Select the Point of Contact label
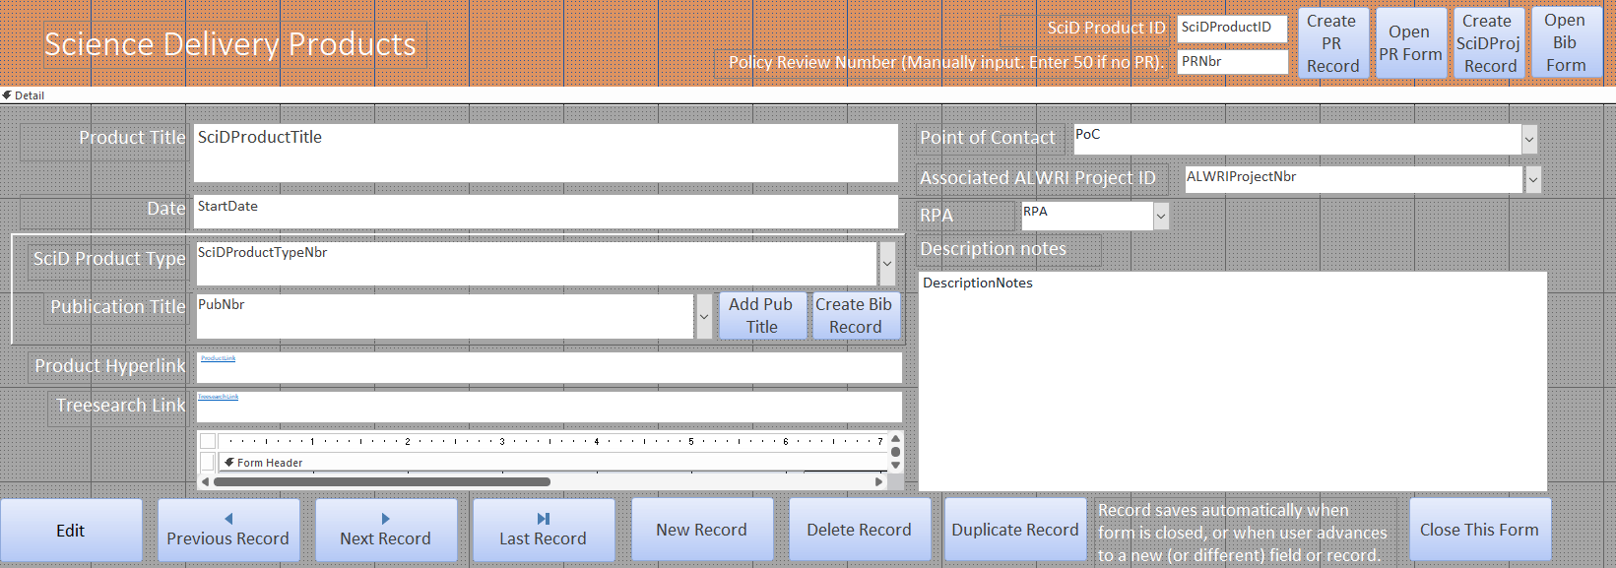The height and width of the screenshot is (568, 1616). pyautogui.click(x=990, y=138)
